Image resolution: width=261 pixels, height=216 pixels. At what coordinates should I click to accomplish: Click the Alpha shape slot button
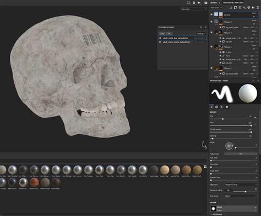tap(233, 208)
